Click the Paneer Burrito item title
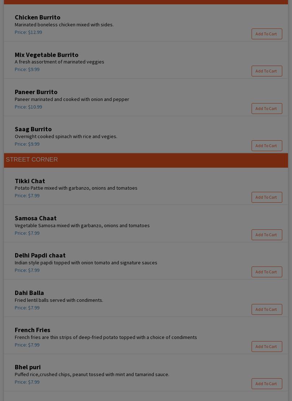 click(36, 92)
